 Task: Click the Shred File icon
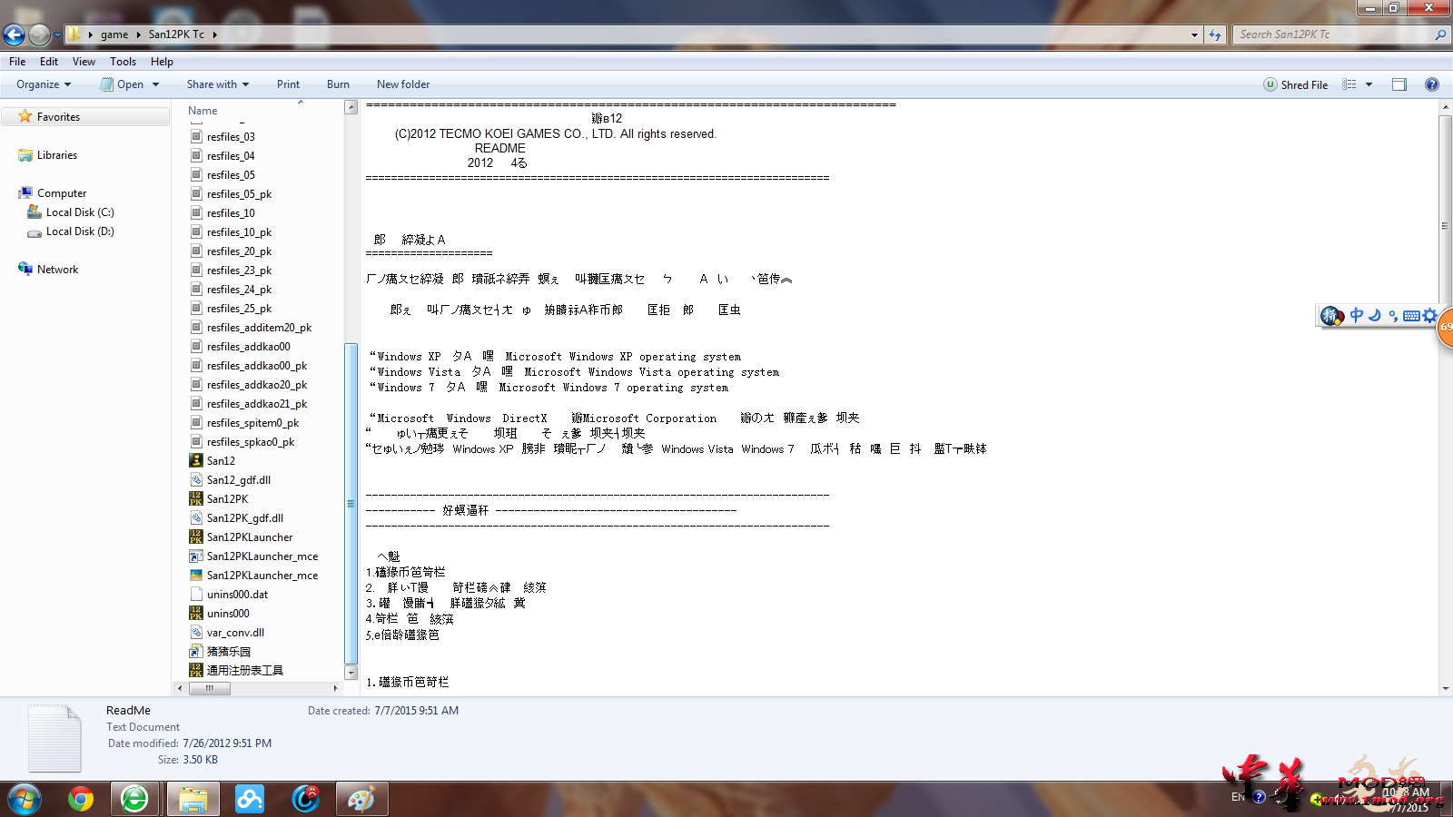click(x=1270, y=84)
